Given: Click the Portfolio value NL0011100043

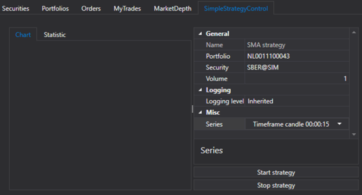Looking at the screenshot, I should tap(268, 56).
